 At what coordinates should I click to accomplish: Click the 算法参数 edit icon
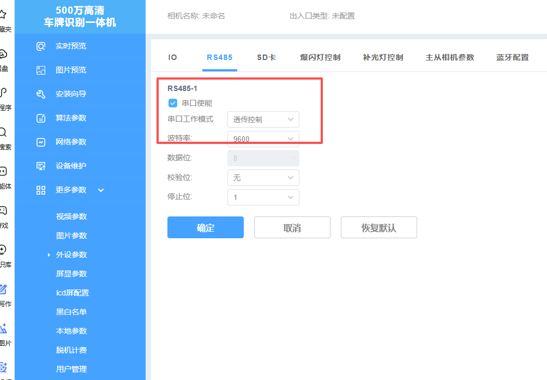(41, 118)
